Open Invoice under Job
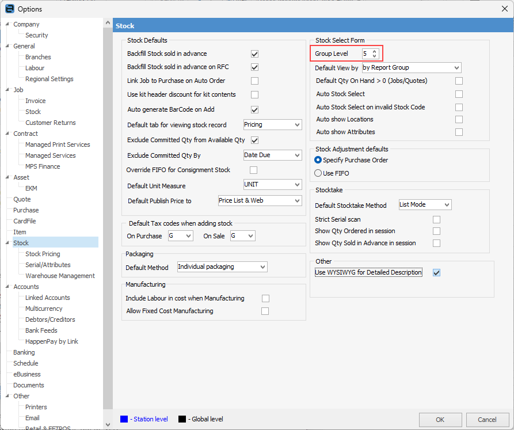Screen dimensions: 514x430 click(x=36, y=101)
